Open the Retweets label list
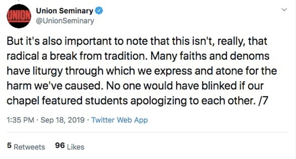296x159 pixels. (29, 147)
